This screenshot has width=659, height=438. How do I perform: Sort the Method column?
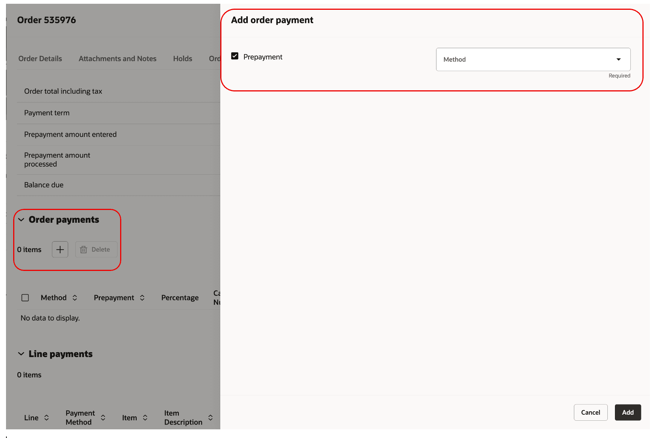[x=75, y=297]
